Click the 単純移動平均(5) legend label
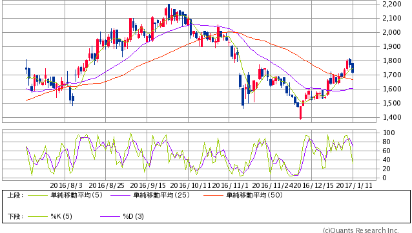Screen dimensions: 412x233 tap(76, 195)
